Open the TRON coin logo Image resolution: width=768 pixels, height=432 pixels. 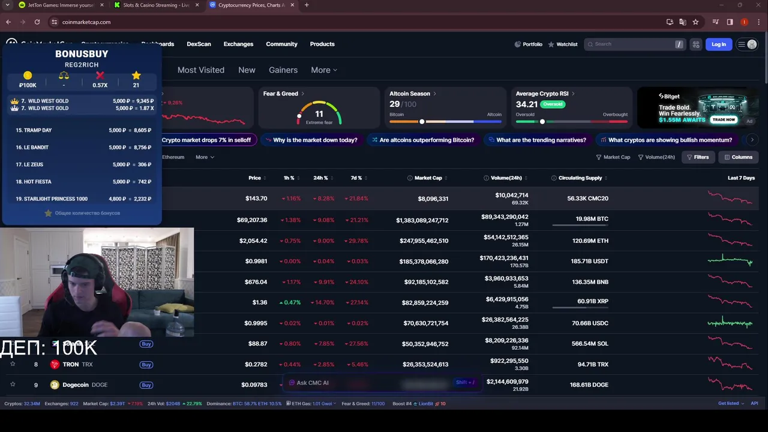point(55,364)
